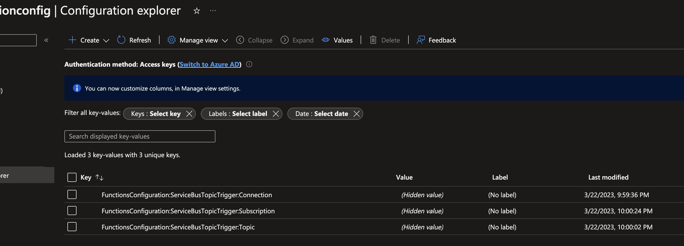Viewport: 684px width, 246px height.
Task: Open the Keys Select key filter
Action: click(156, 114)
